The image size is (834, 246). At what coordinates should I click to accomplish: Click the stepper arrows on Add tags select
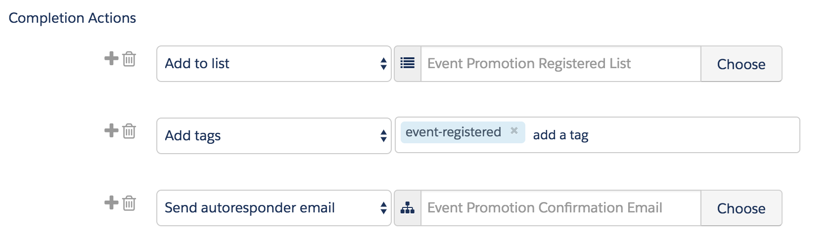[383, 135]
